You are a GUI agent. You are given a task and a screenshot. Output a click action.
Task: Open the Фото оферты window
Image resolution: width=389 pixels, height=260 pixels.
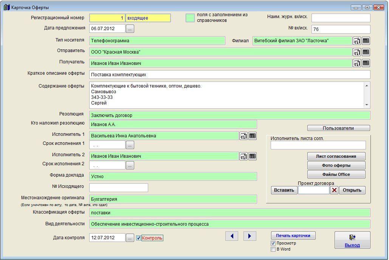(x=336, y=165)
